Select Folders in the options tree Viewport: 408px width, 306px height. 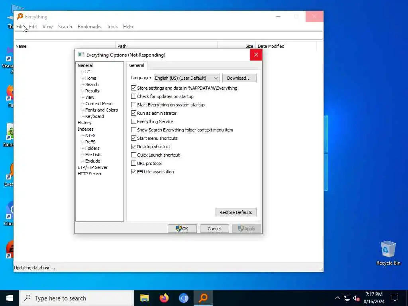(92, 148)
